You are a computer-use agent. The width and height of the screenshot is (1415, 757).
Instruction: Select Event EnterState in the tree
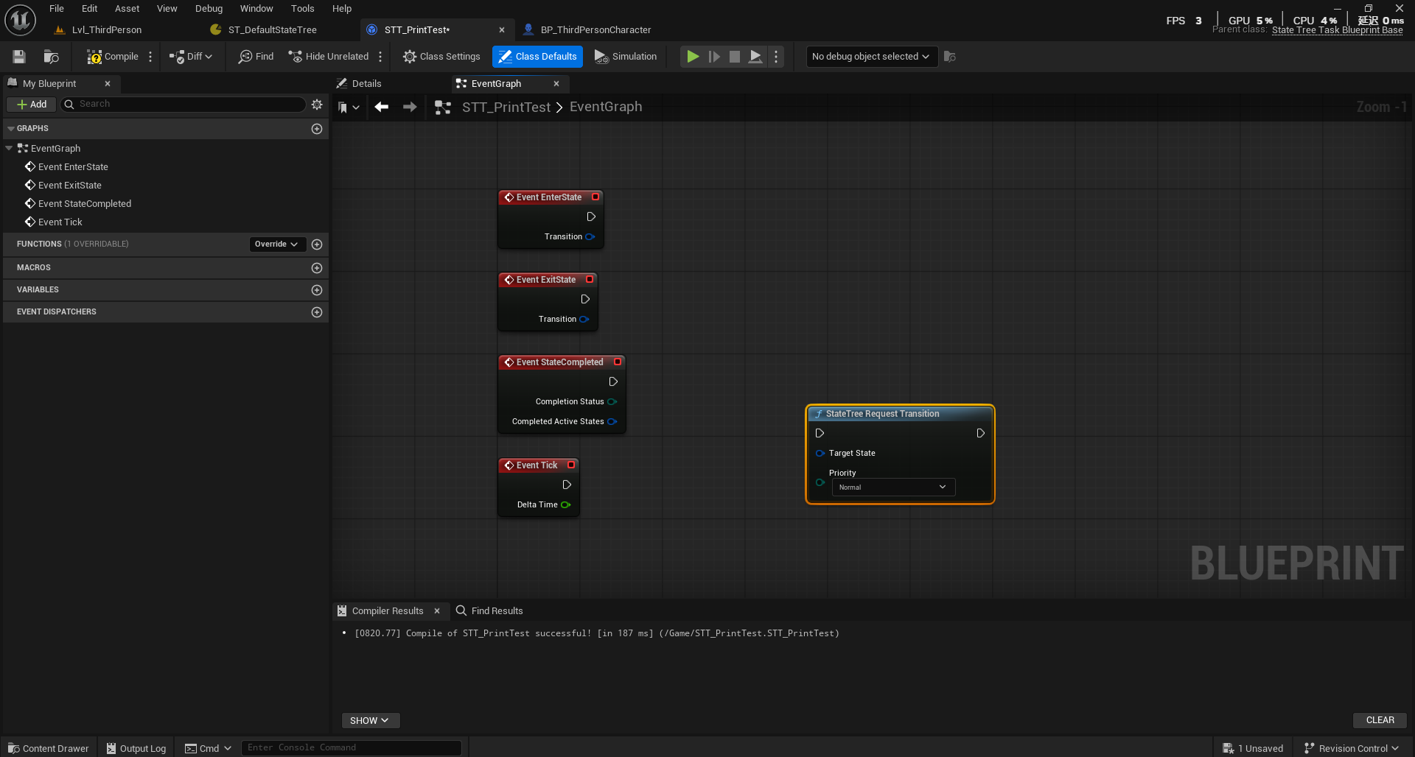(x=73, y=167)
